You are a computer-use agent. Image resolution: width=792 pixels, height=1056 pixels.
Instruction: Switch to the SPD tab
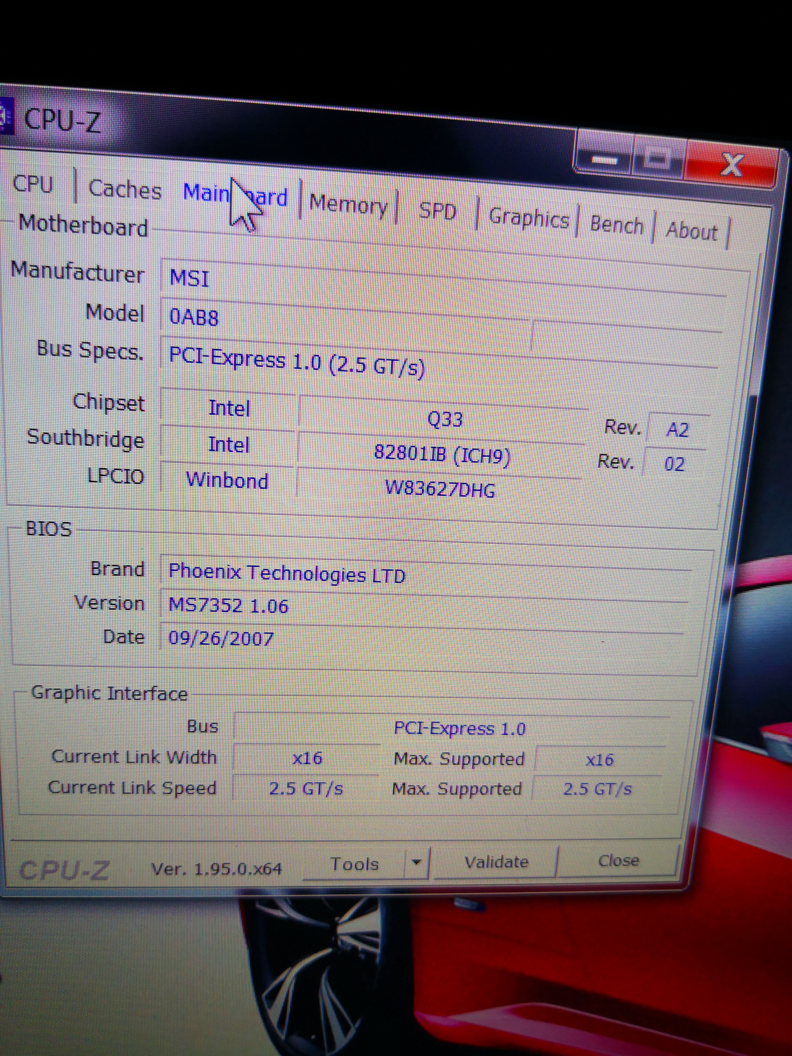tap(437, 212)
